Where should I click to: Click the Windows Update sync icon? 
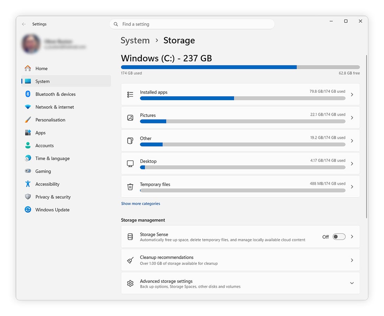(x=28, y=209)
